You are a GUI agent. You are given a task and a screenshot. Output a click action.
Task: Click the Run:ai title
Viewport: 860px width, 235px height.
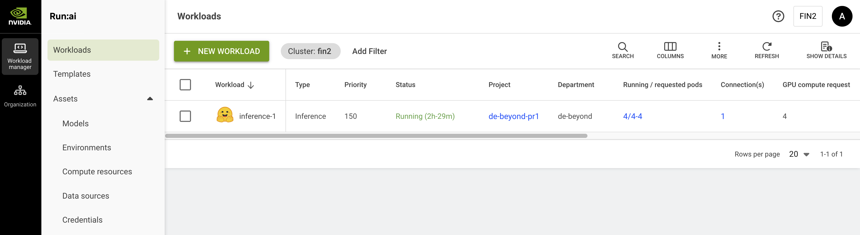(x=63, y=16)
